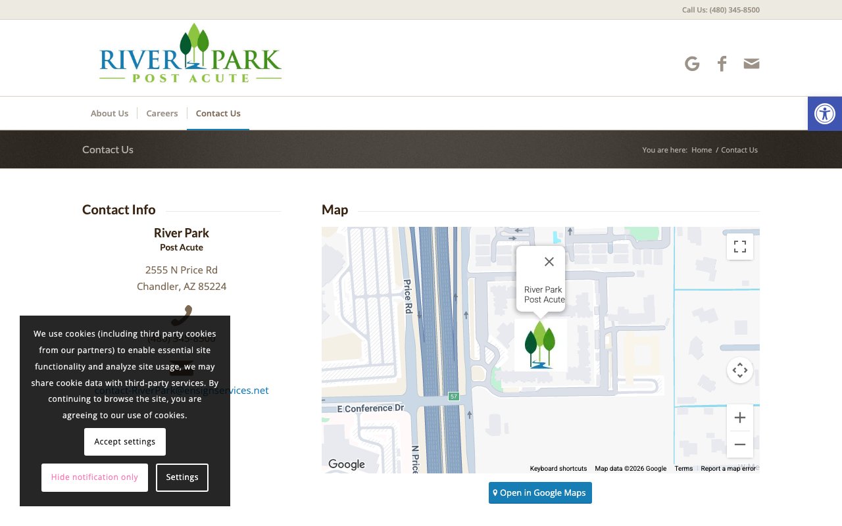Click Open in Google Maps button
Image resolution: width=842 pixels, height=526 pixels.
click(540, 493)
